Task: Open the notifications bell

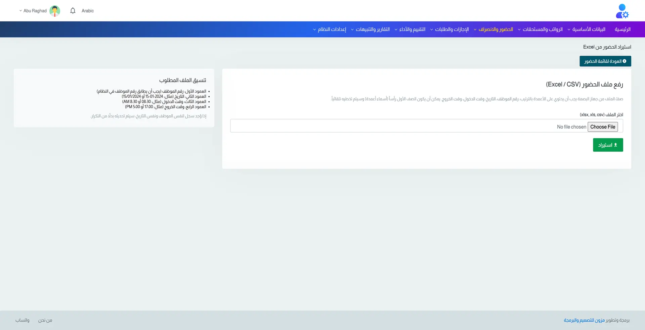Action: click(73, 11)
